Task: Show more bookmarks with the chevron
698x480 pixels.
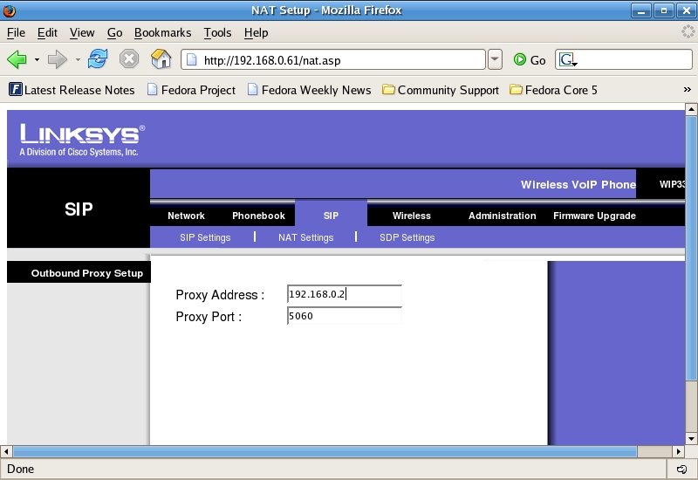Action: [x=688, y=90]
